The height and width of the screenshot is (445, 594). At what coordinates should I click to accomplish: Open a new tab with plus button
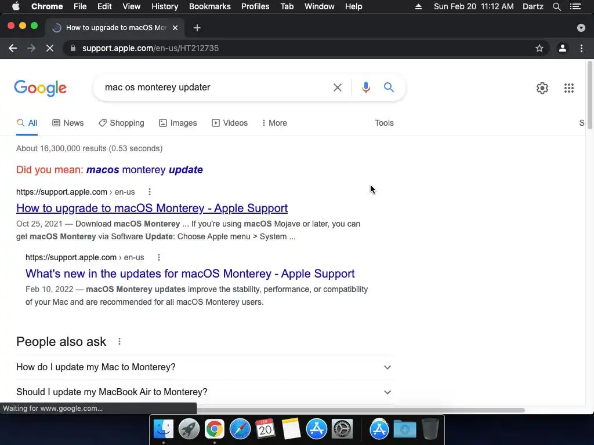(x=197, y=28)
